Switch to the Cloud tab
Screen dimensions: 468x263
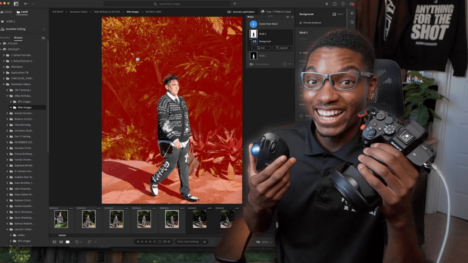click(x=6, y=12)
